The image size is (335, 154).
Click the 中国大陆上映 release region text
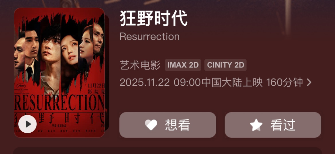tap(232, 83)
